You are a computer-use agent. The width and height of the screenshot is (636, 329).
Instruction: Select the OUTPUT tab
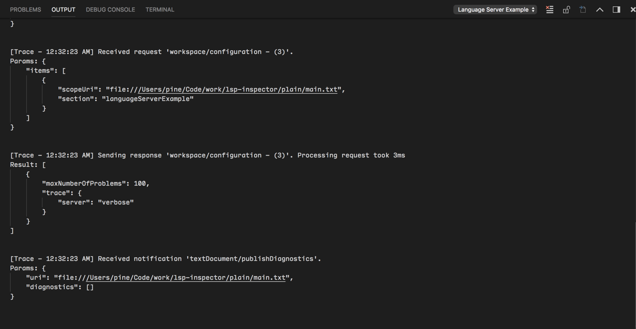(63, 9)
